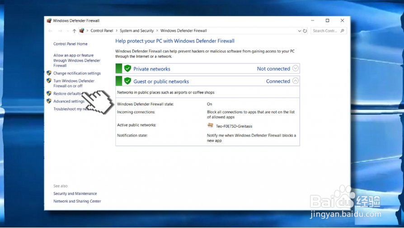Click green shield on Private networks

[127, 69]
